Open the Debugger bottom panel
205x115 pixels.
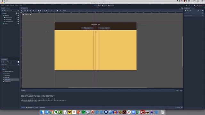pos(30,107)
